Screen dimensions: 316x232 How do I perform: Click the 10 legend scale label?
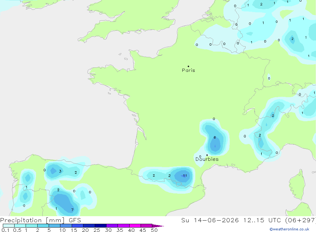62,230
